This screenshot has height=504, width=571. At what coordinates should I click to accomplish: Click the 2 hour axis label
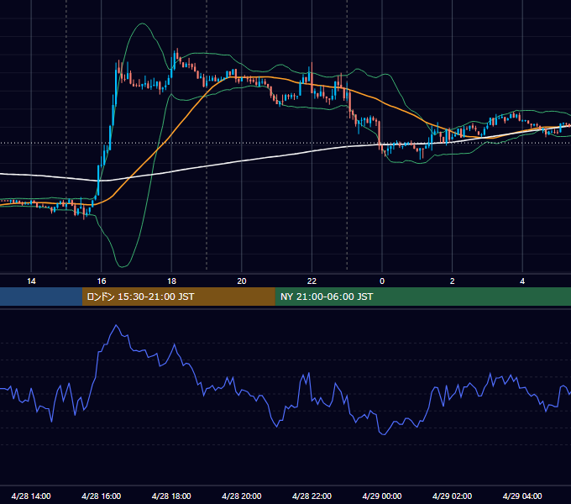click(x=453, y=281)
